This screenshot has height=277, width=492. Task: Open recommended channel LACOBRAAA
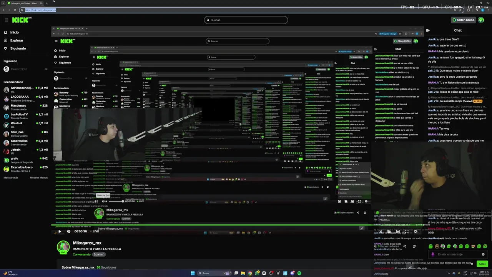25,98
